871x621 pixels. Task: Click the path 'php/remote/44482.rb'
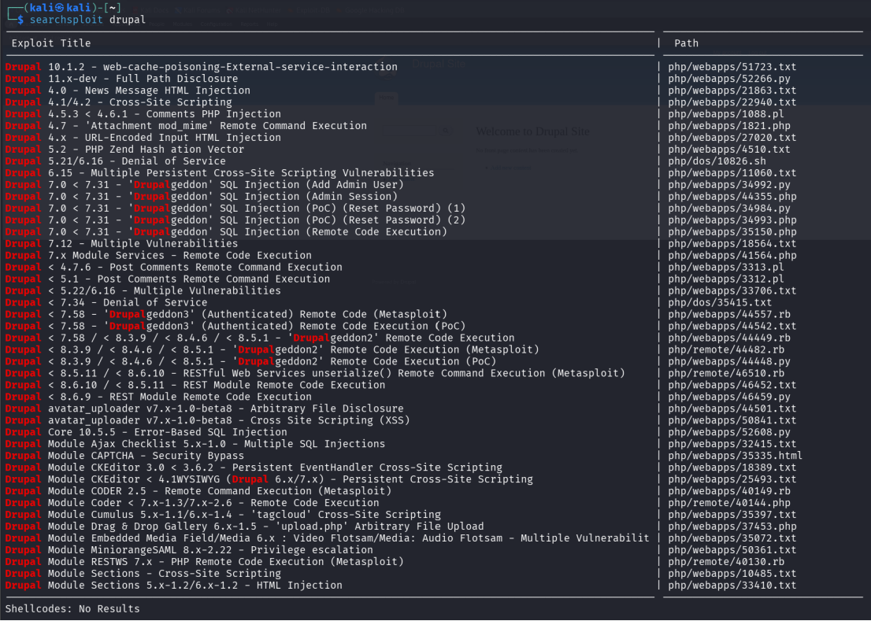726,349
